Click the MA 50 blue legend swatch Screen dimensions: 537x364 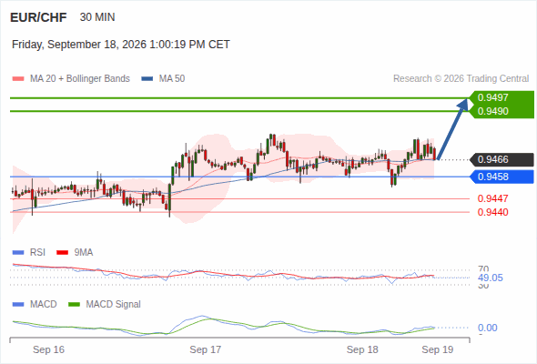(x=147, y=79)
